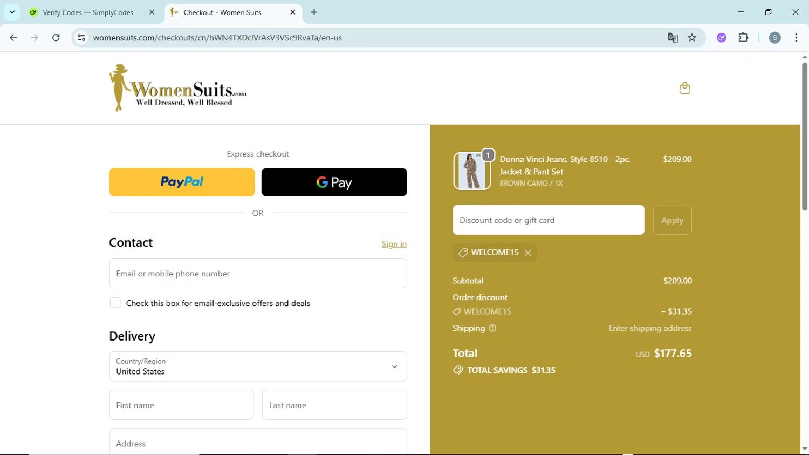Image resolution: width=809 pixels, height=455 pixels.
Task: Remove the WELCOME15 discount code tag
Action: 528,253
